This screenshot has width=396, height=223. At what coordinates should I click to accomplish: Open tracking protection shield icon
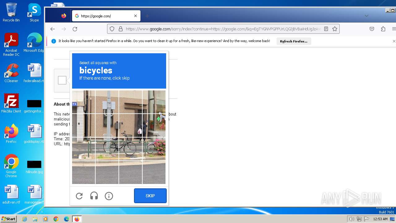point(112,29)
